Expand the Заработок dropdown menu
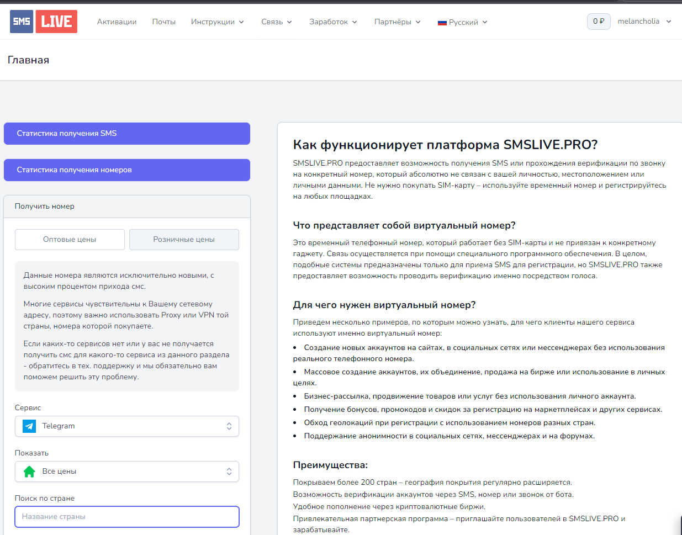Viewport: 682px width, 535px height. click(334, 22)
